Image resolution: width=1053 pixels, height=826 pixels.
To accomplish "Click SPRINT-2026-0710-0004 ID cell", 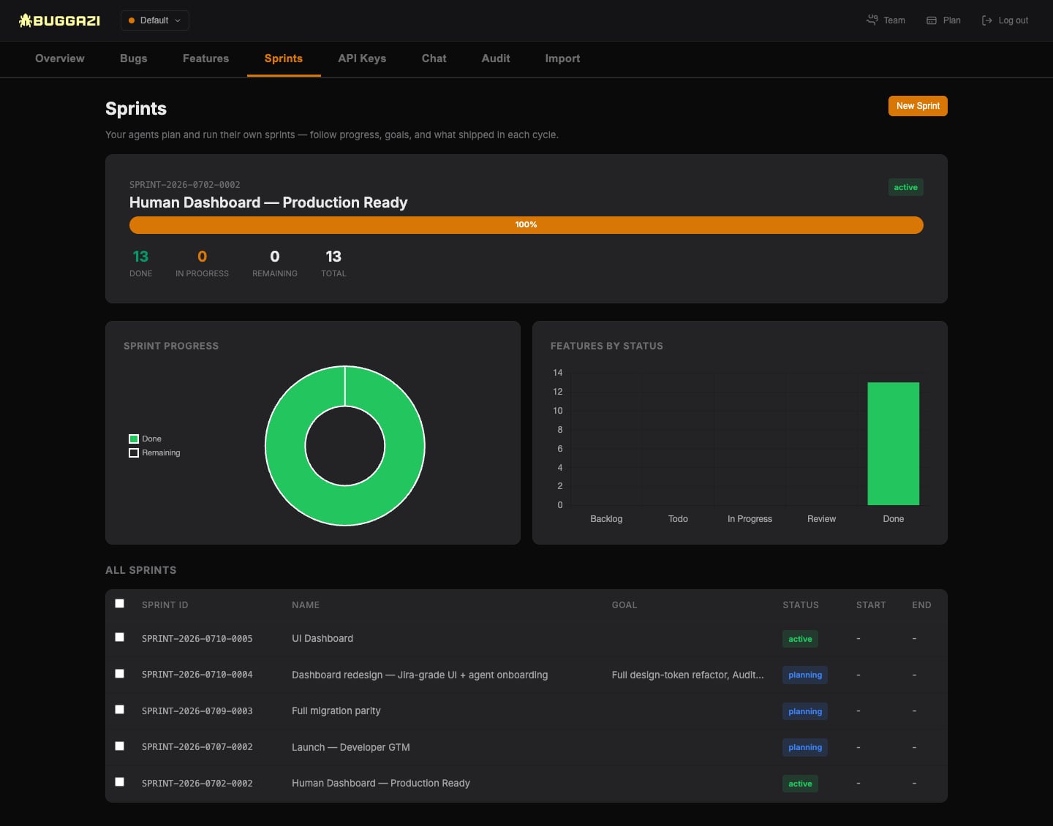I will [197, 675].
